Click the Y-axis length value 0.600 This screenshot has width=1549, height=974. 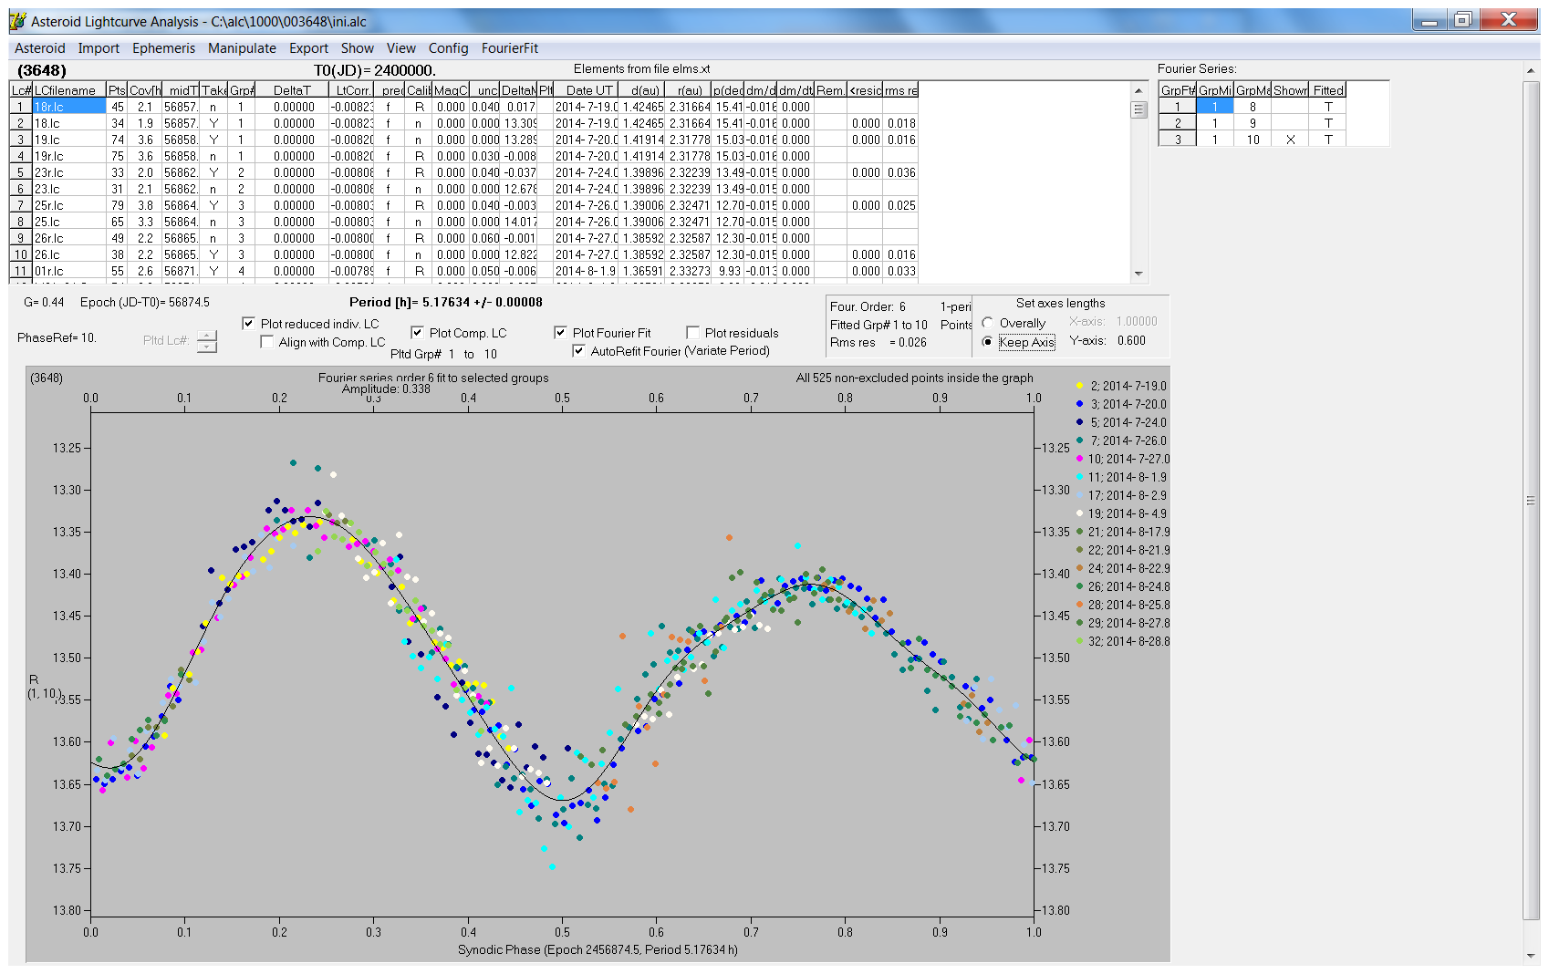point(1131,340)
